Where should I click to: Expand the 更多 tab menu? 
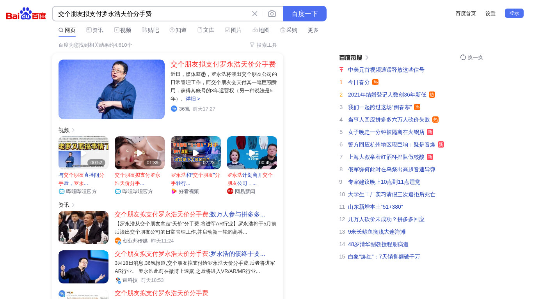pos(313,30)
